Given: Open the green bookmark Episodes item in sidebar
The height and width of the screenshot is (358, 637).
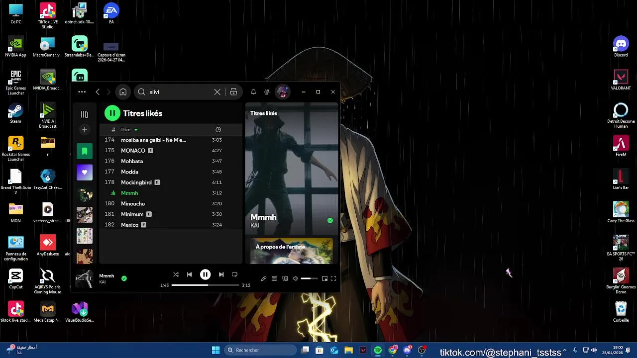Looking at the screenshot, I should (85, 151).
